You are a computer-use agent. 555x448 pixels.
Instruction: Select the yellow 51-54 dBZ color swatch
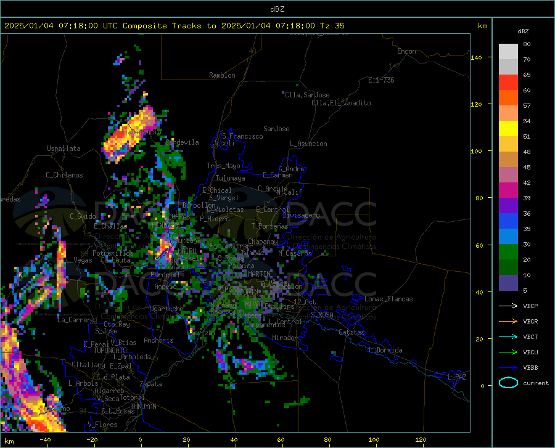(508, 129)
